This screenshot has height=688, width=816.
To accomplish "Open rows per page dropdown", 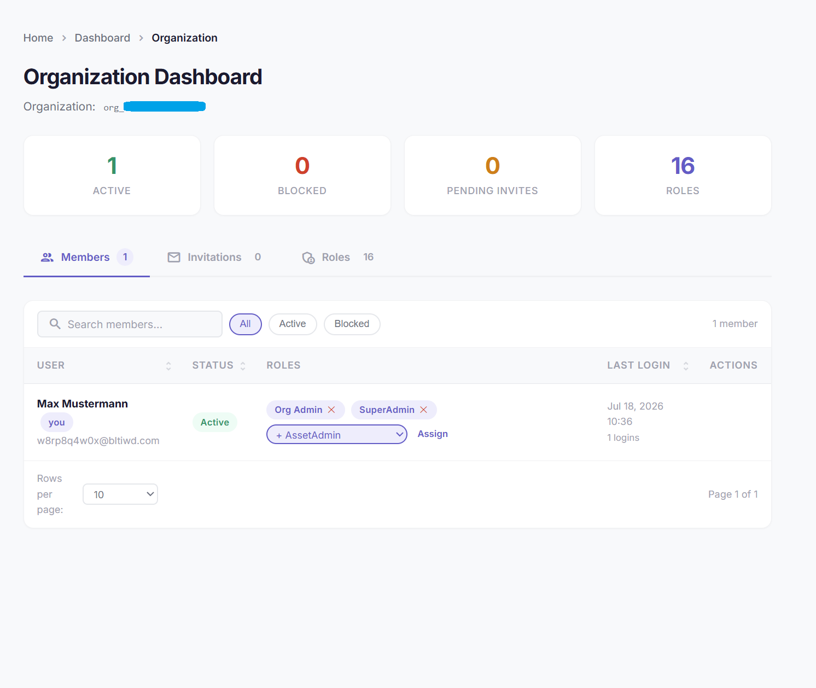I will pyautogui.click(x=120, y=494).
